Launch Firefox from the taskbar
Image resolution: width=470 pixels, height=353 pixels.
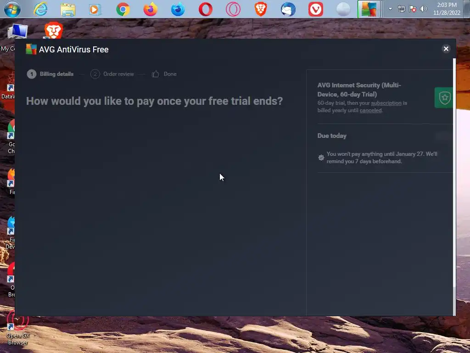(151, 9)
